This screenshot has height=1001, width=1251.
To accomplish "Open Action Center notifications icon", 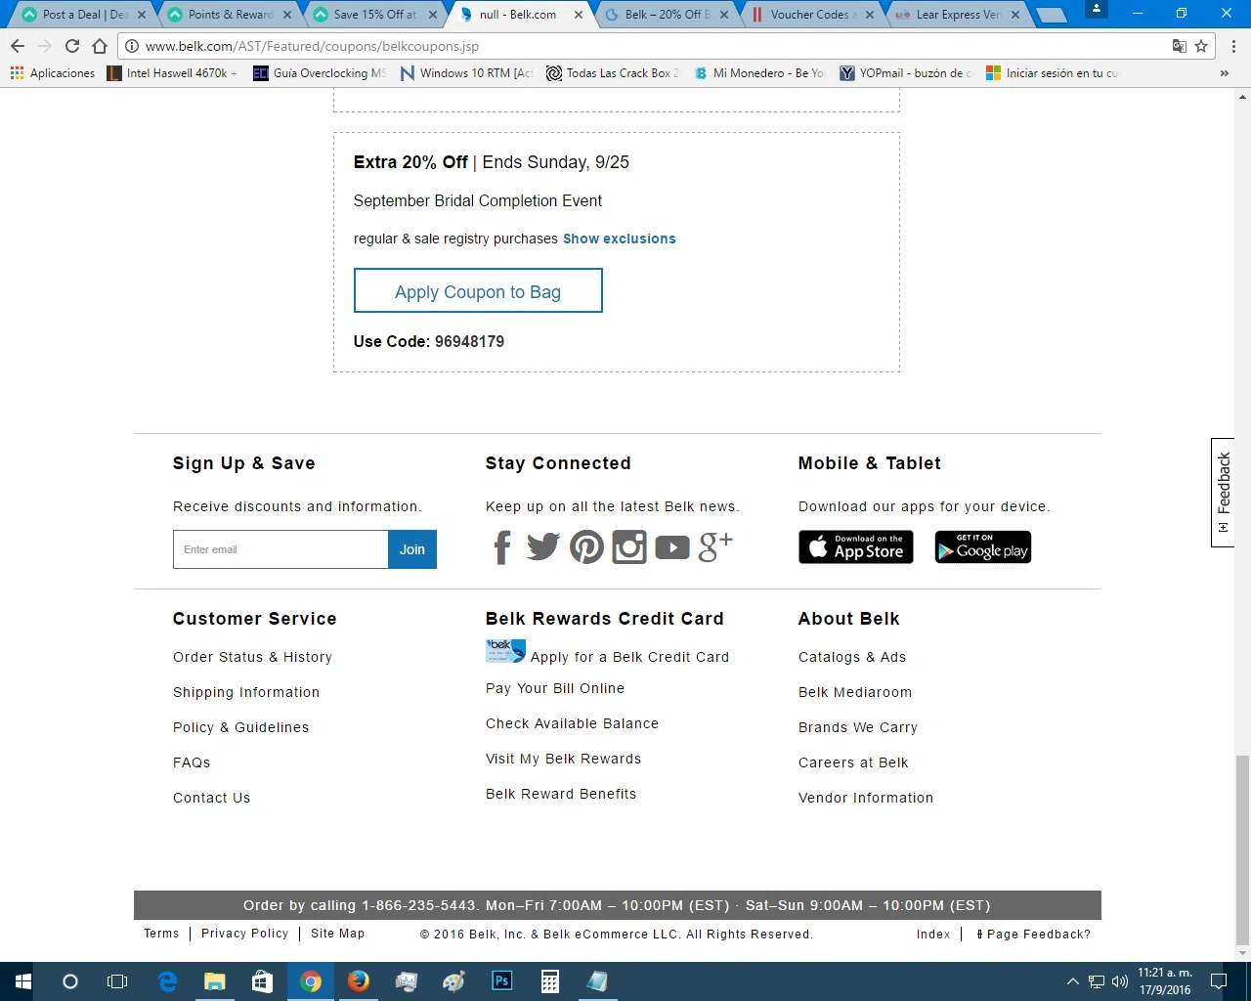I will tap(1219, 981).
